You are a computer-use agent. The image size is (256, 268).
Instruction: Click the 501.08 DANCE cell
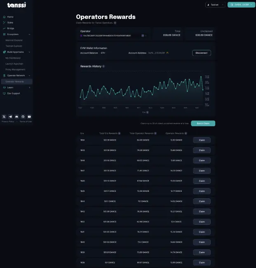(x=110, y=212)
